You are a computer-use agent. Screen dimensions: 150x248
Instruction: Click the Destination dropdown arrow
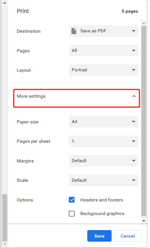[134, 31]
